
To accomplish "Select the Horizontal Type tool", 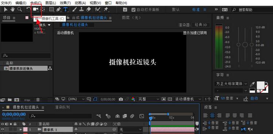I will tap(65, 9).
